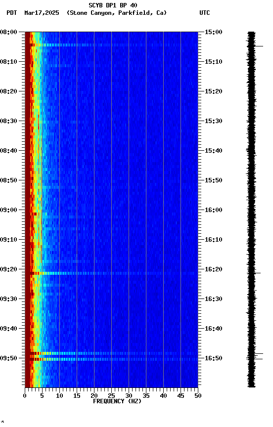Viewport: 273px width, 427px height.
Task: Click the seismogram spike near 15:05 UTC
Action: coord(259,46)
